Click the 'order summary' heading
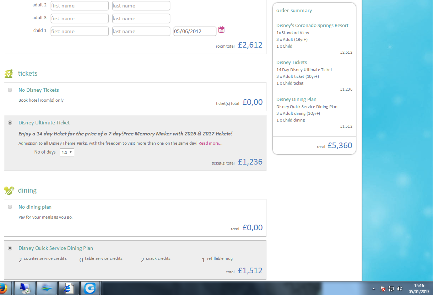The height and width of the screenshot is (295, 433). point(294,10)
